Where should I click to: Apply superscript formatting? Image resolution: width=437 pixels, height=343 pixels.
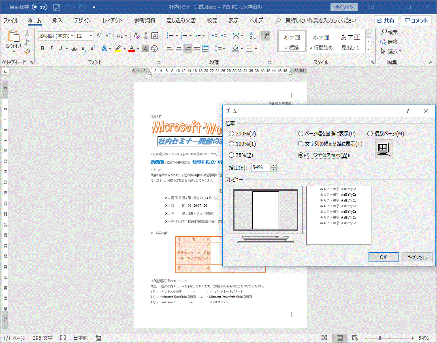click(92, 49)
